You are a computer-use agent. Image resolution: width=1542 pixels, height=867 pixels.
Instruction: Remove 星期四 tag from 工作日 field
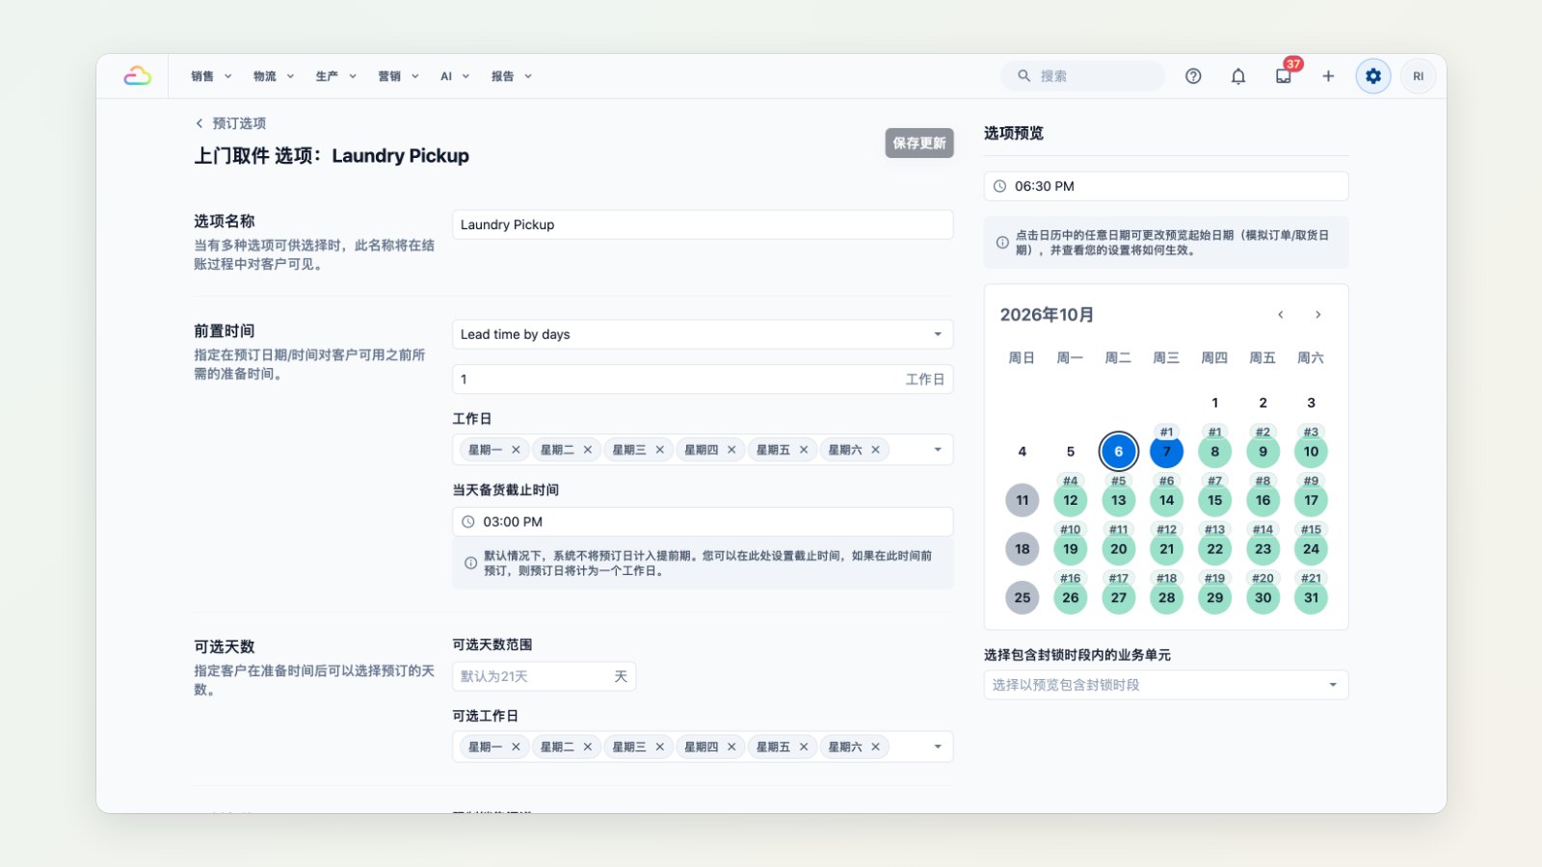point(731,450)
